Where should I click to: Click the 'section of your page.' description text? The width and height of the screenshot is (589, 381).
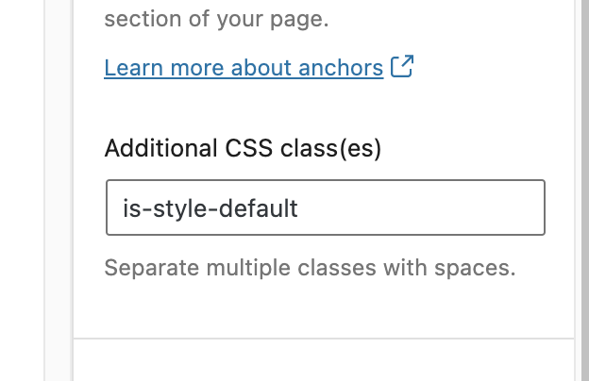(216, 19)
